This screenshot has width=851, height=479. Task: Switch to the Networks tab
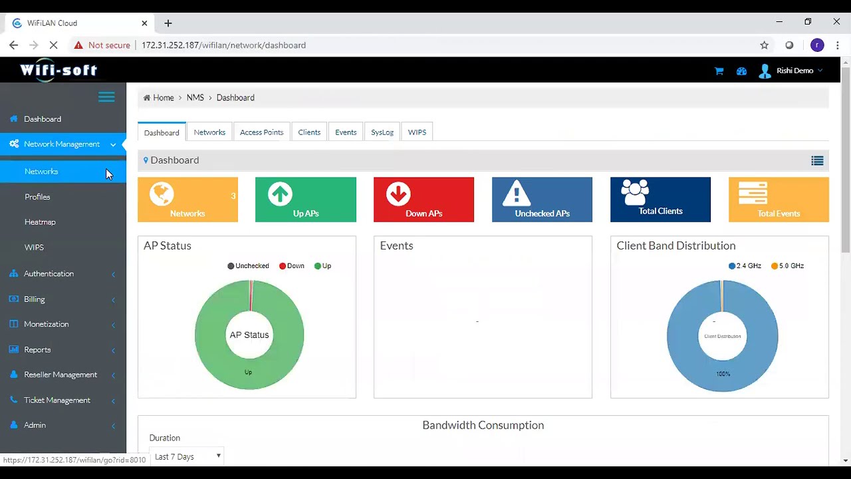click(209, 132)
